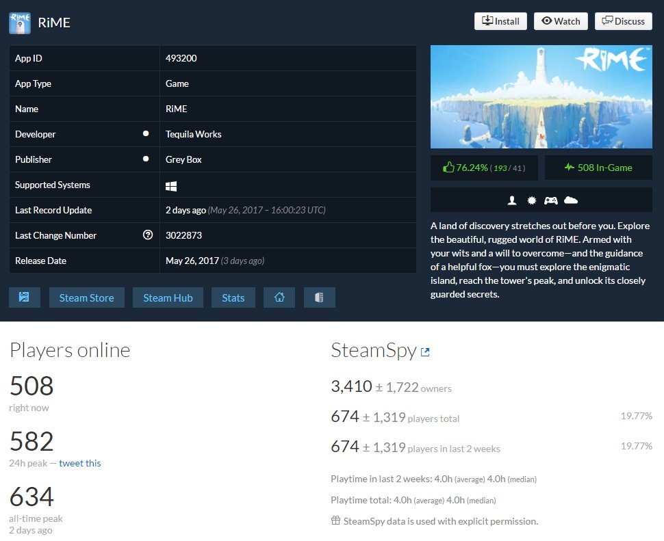Click the gift icon by SteamSpy notice
This screenshot has width=664, height=541.
(x=335, y=520)
